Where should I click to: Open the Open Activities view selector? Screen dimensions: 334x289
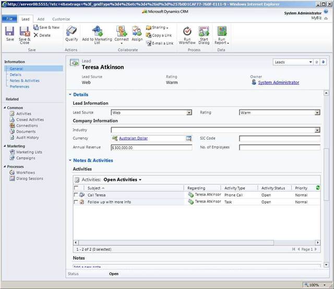coord(123,180)
